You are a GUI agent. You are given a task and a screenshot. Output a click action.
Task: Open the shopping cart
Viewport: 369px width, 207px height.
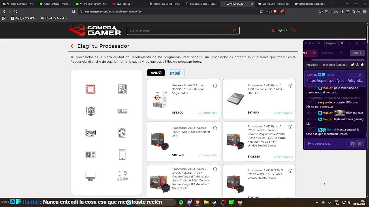coord(294,30)
